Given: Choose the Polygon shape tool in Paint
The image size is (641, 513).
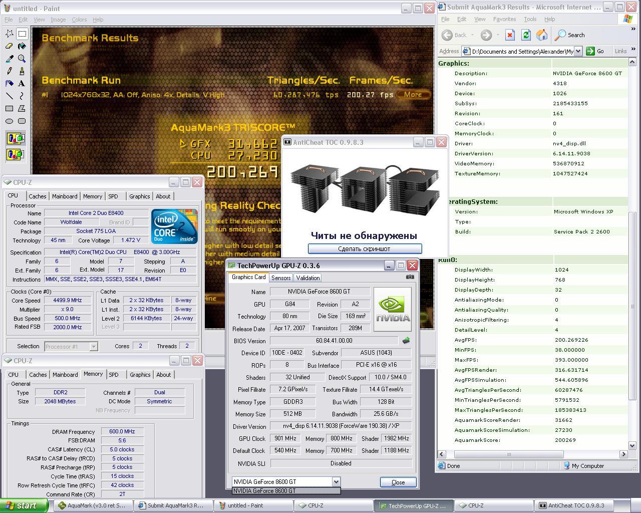Looking at the screenshot, I should pos(22,108).
